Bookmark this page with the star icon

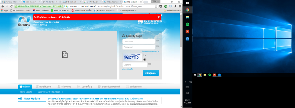point(156,6)
